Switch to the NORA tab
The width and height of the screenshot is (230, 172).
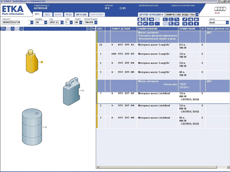(58, 15)
